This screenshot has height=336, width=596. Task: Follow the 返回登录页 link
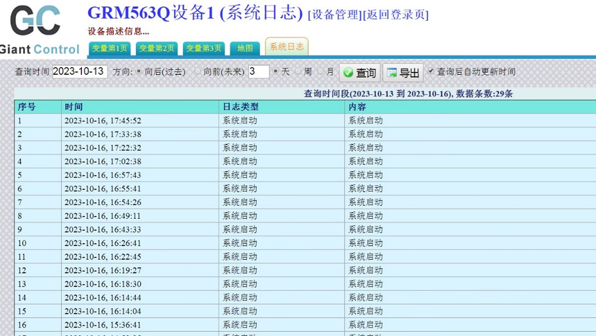(396, 15)
